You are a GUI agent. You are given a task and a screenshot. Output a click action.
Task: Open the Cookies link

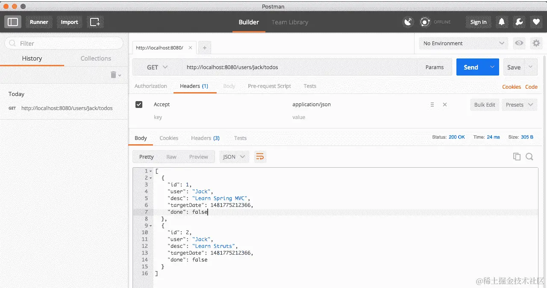tap(512, 87)
